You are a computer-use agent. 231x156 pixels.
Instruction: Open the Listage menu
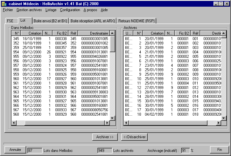pos(51,10)
